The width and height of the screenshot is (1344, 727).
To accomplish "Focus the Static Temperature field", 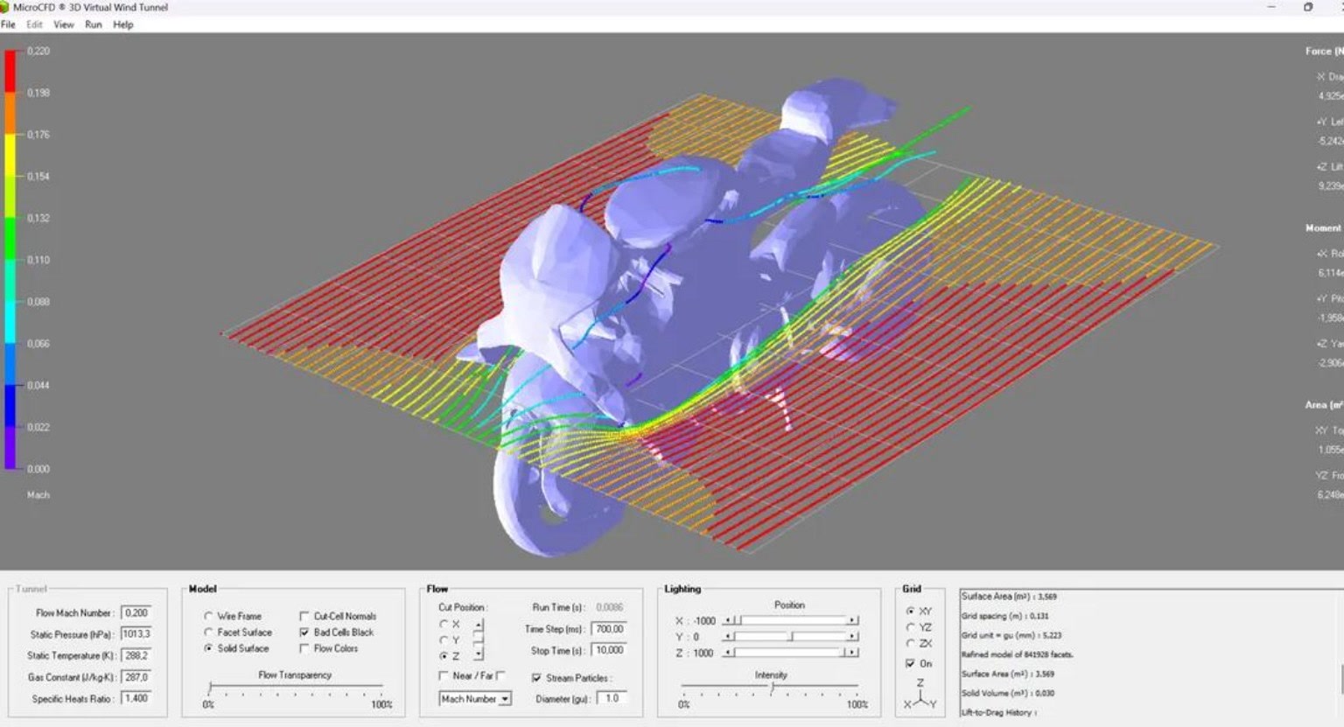I will tap(136, 655).
